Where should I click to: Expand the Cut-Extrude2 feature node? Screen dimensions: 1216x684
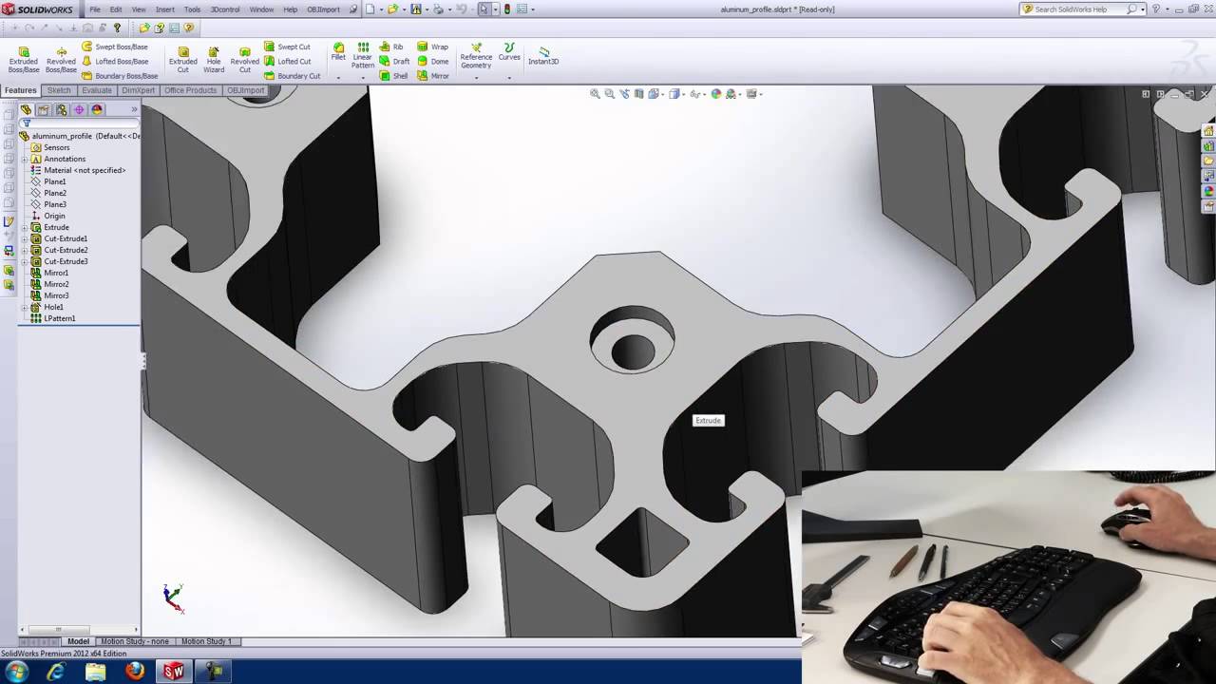24,250
